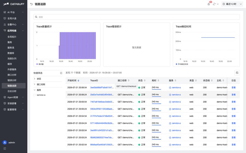Click 查看 log link in 20:03:24 row
The width and height of the screenshot is (246, 153).
234,137
